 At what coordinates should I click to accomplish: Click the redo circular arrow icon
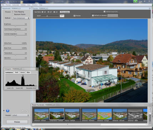[x=27, y=111]
